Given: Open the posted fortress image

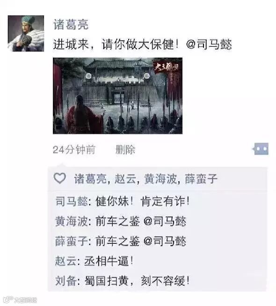Looking at the screenshot, I should click(x=117, y=95).
